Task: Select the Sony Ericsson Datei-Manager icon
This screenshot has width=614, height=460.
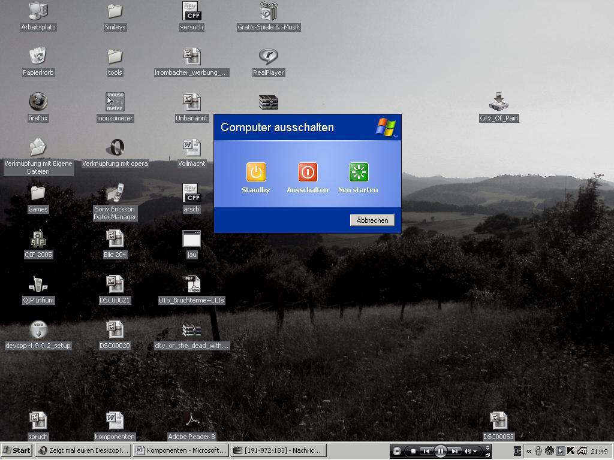Action: pos(115,193)
